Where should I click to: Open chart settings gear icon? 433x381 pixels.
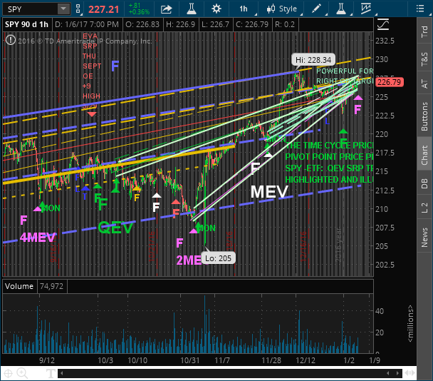pos(216,9)
